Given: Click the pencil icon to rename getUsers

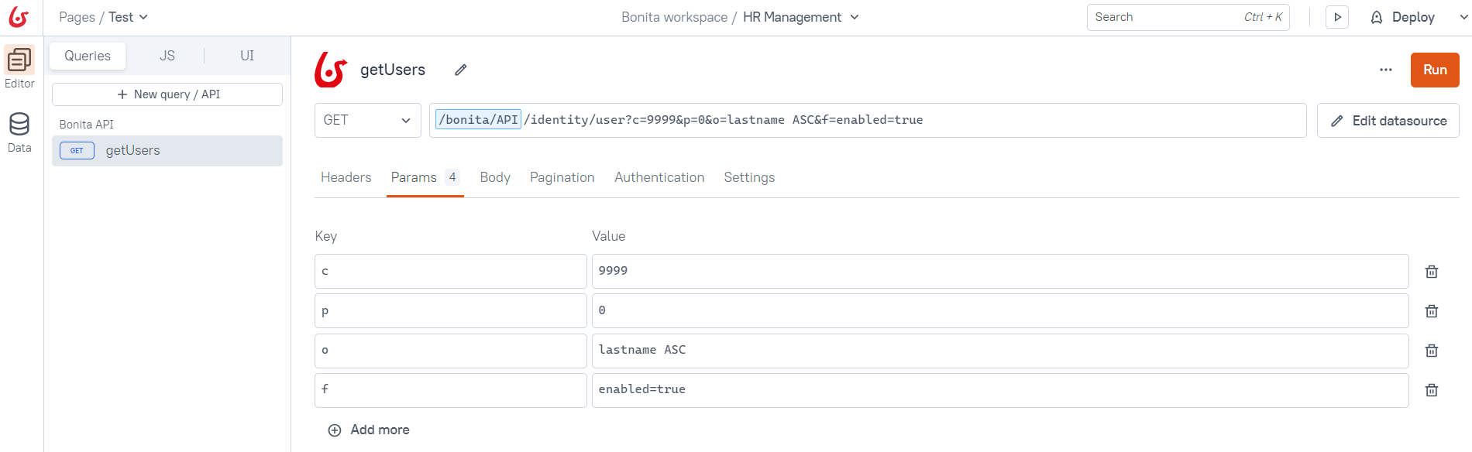Looking at the screenshot, I should (461, 70).
